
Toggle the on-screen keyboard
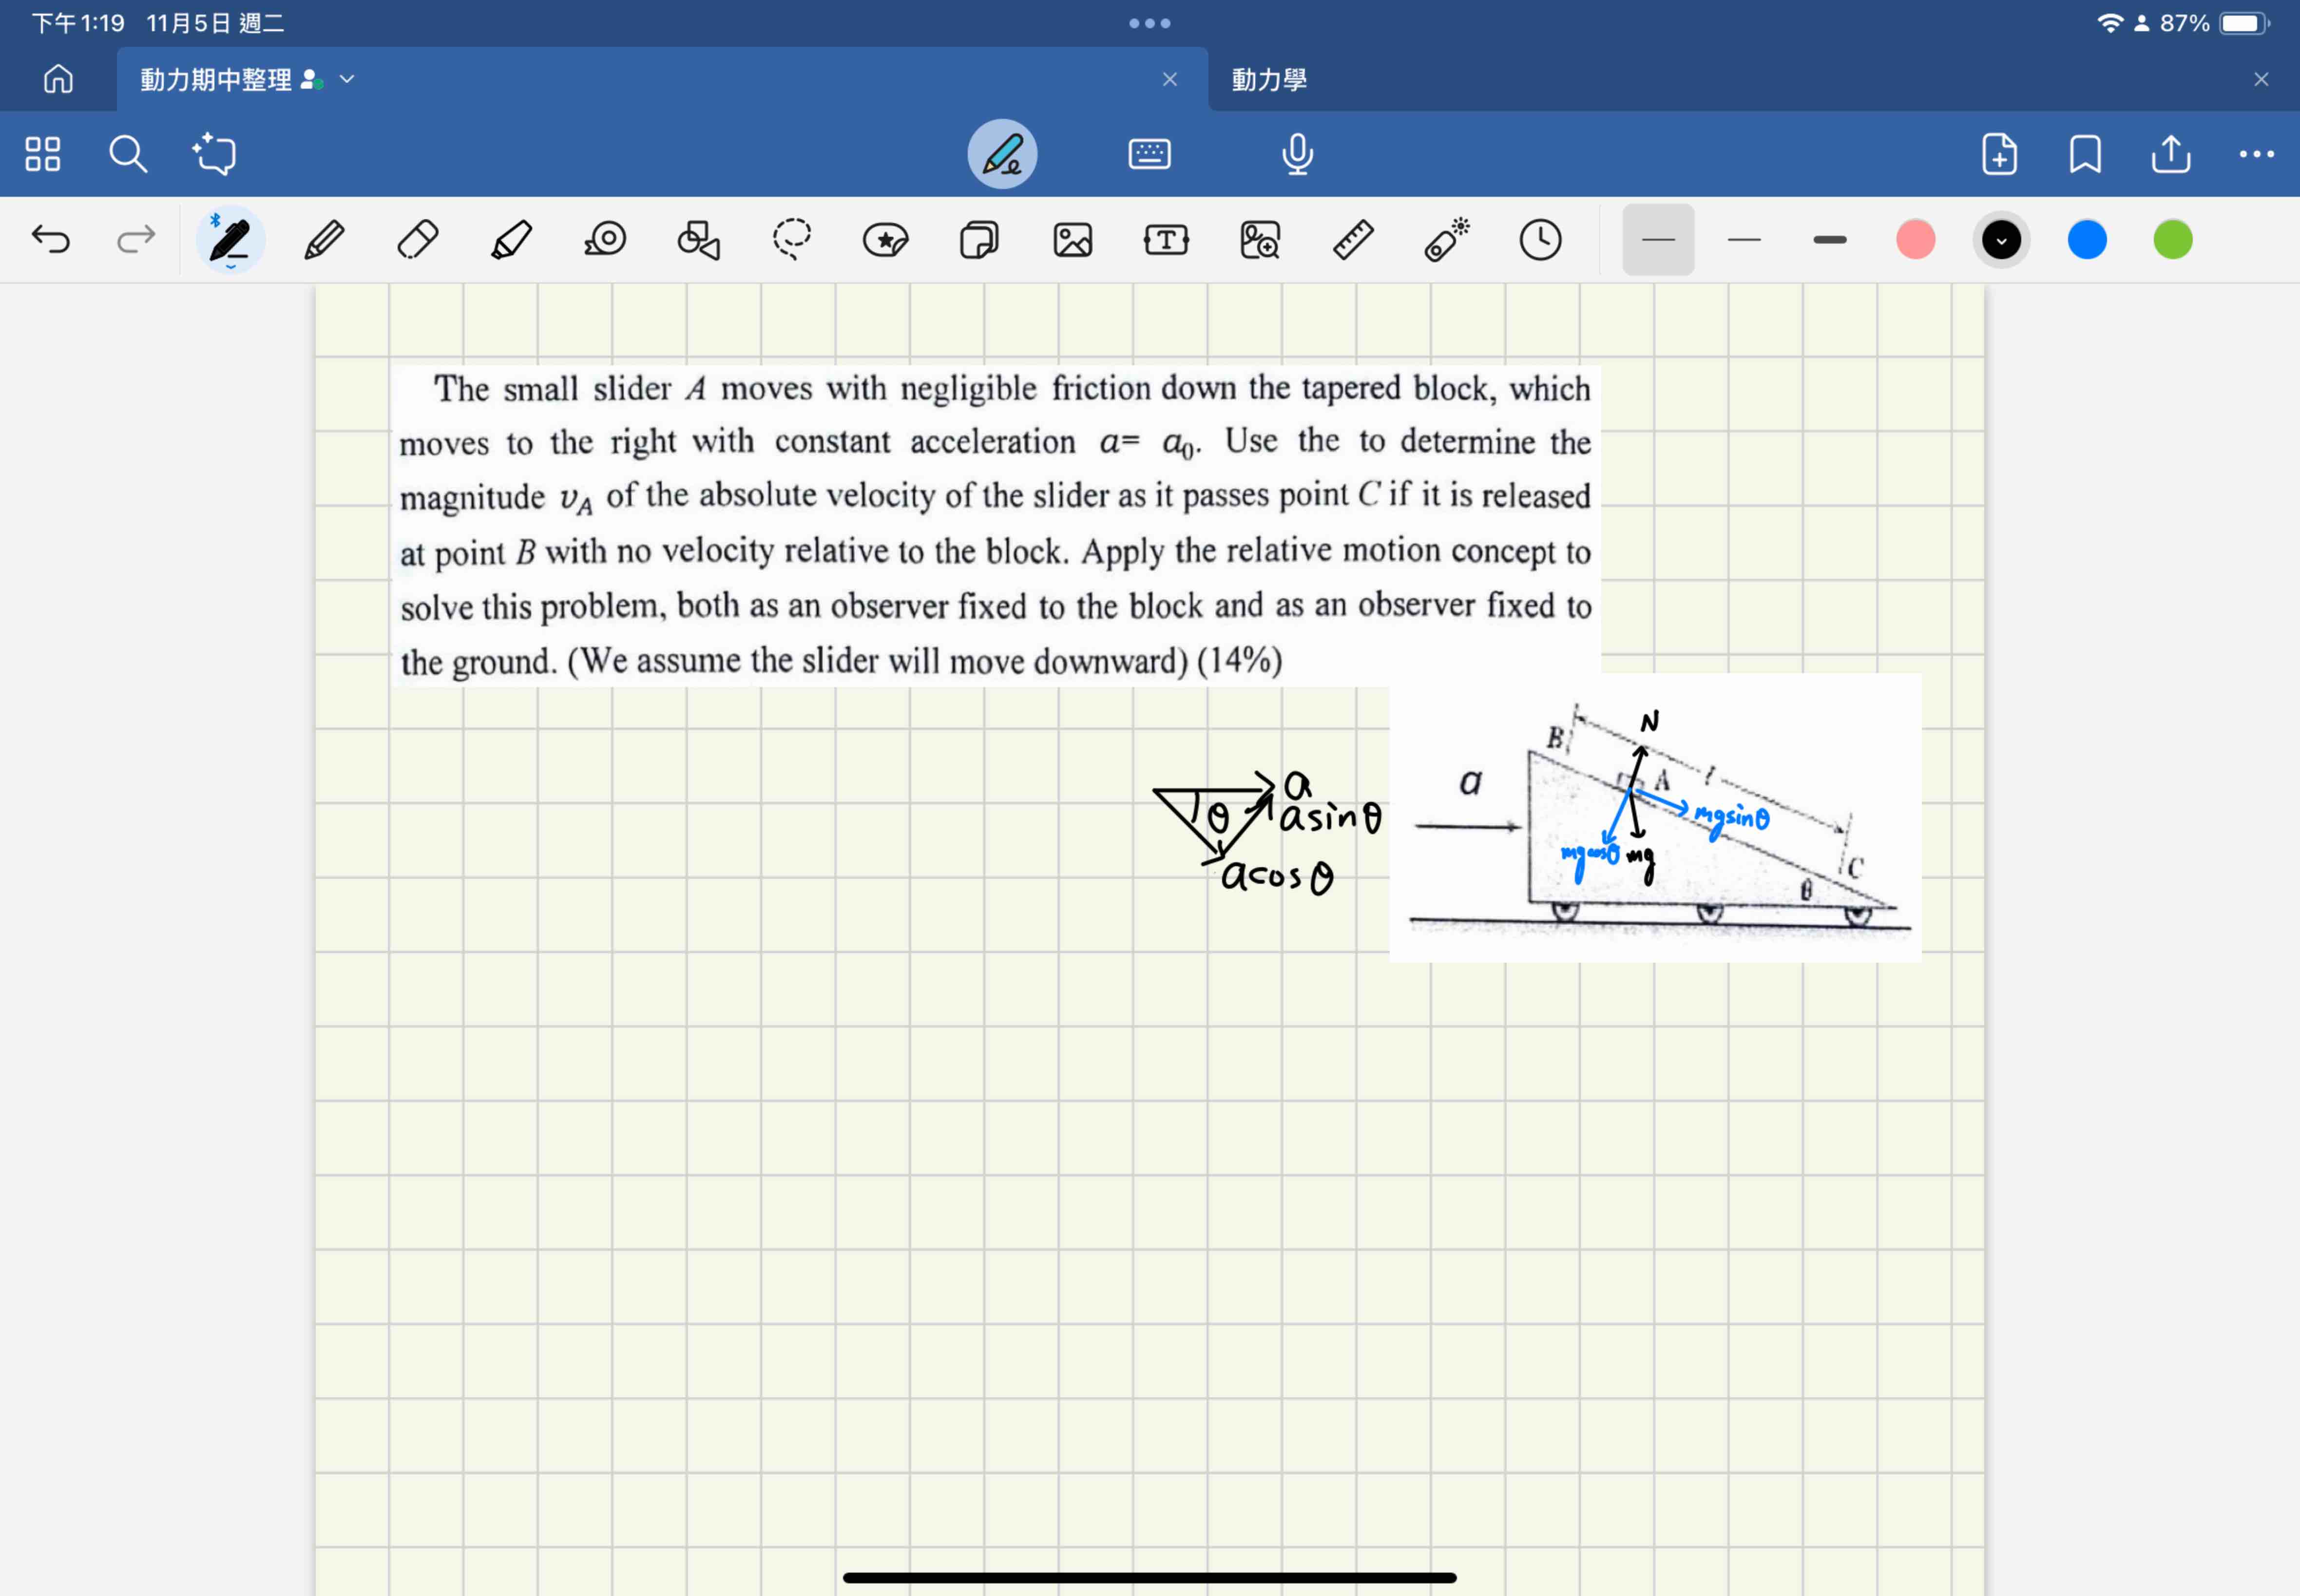tap(1148, 153)
